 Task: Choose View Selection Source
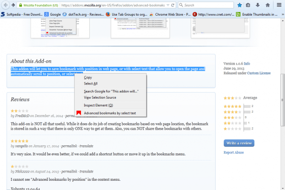pos(110,97)
